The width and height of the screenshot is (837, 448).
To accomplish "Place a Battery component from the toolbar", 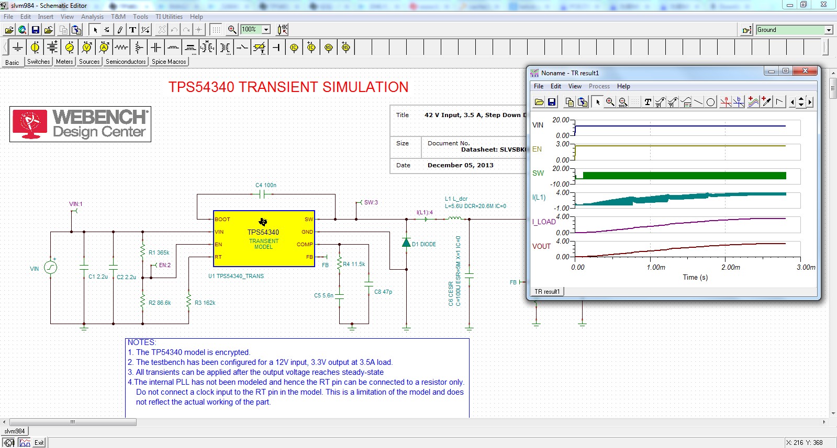I will (52, 48).
